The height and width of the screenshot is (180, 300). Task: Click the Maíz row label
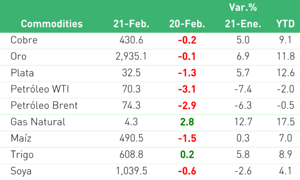tap(21, 138)
